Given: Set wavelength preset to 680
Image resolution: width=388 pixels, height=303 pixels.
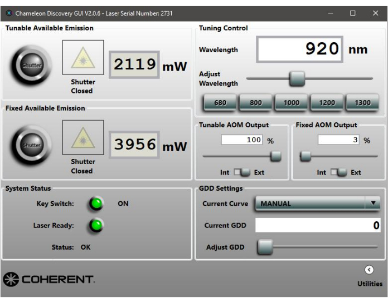Looking at the screenshot, I should point(220,102).
